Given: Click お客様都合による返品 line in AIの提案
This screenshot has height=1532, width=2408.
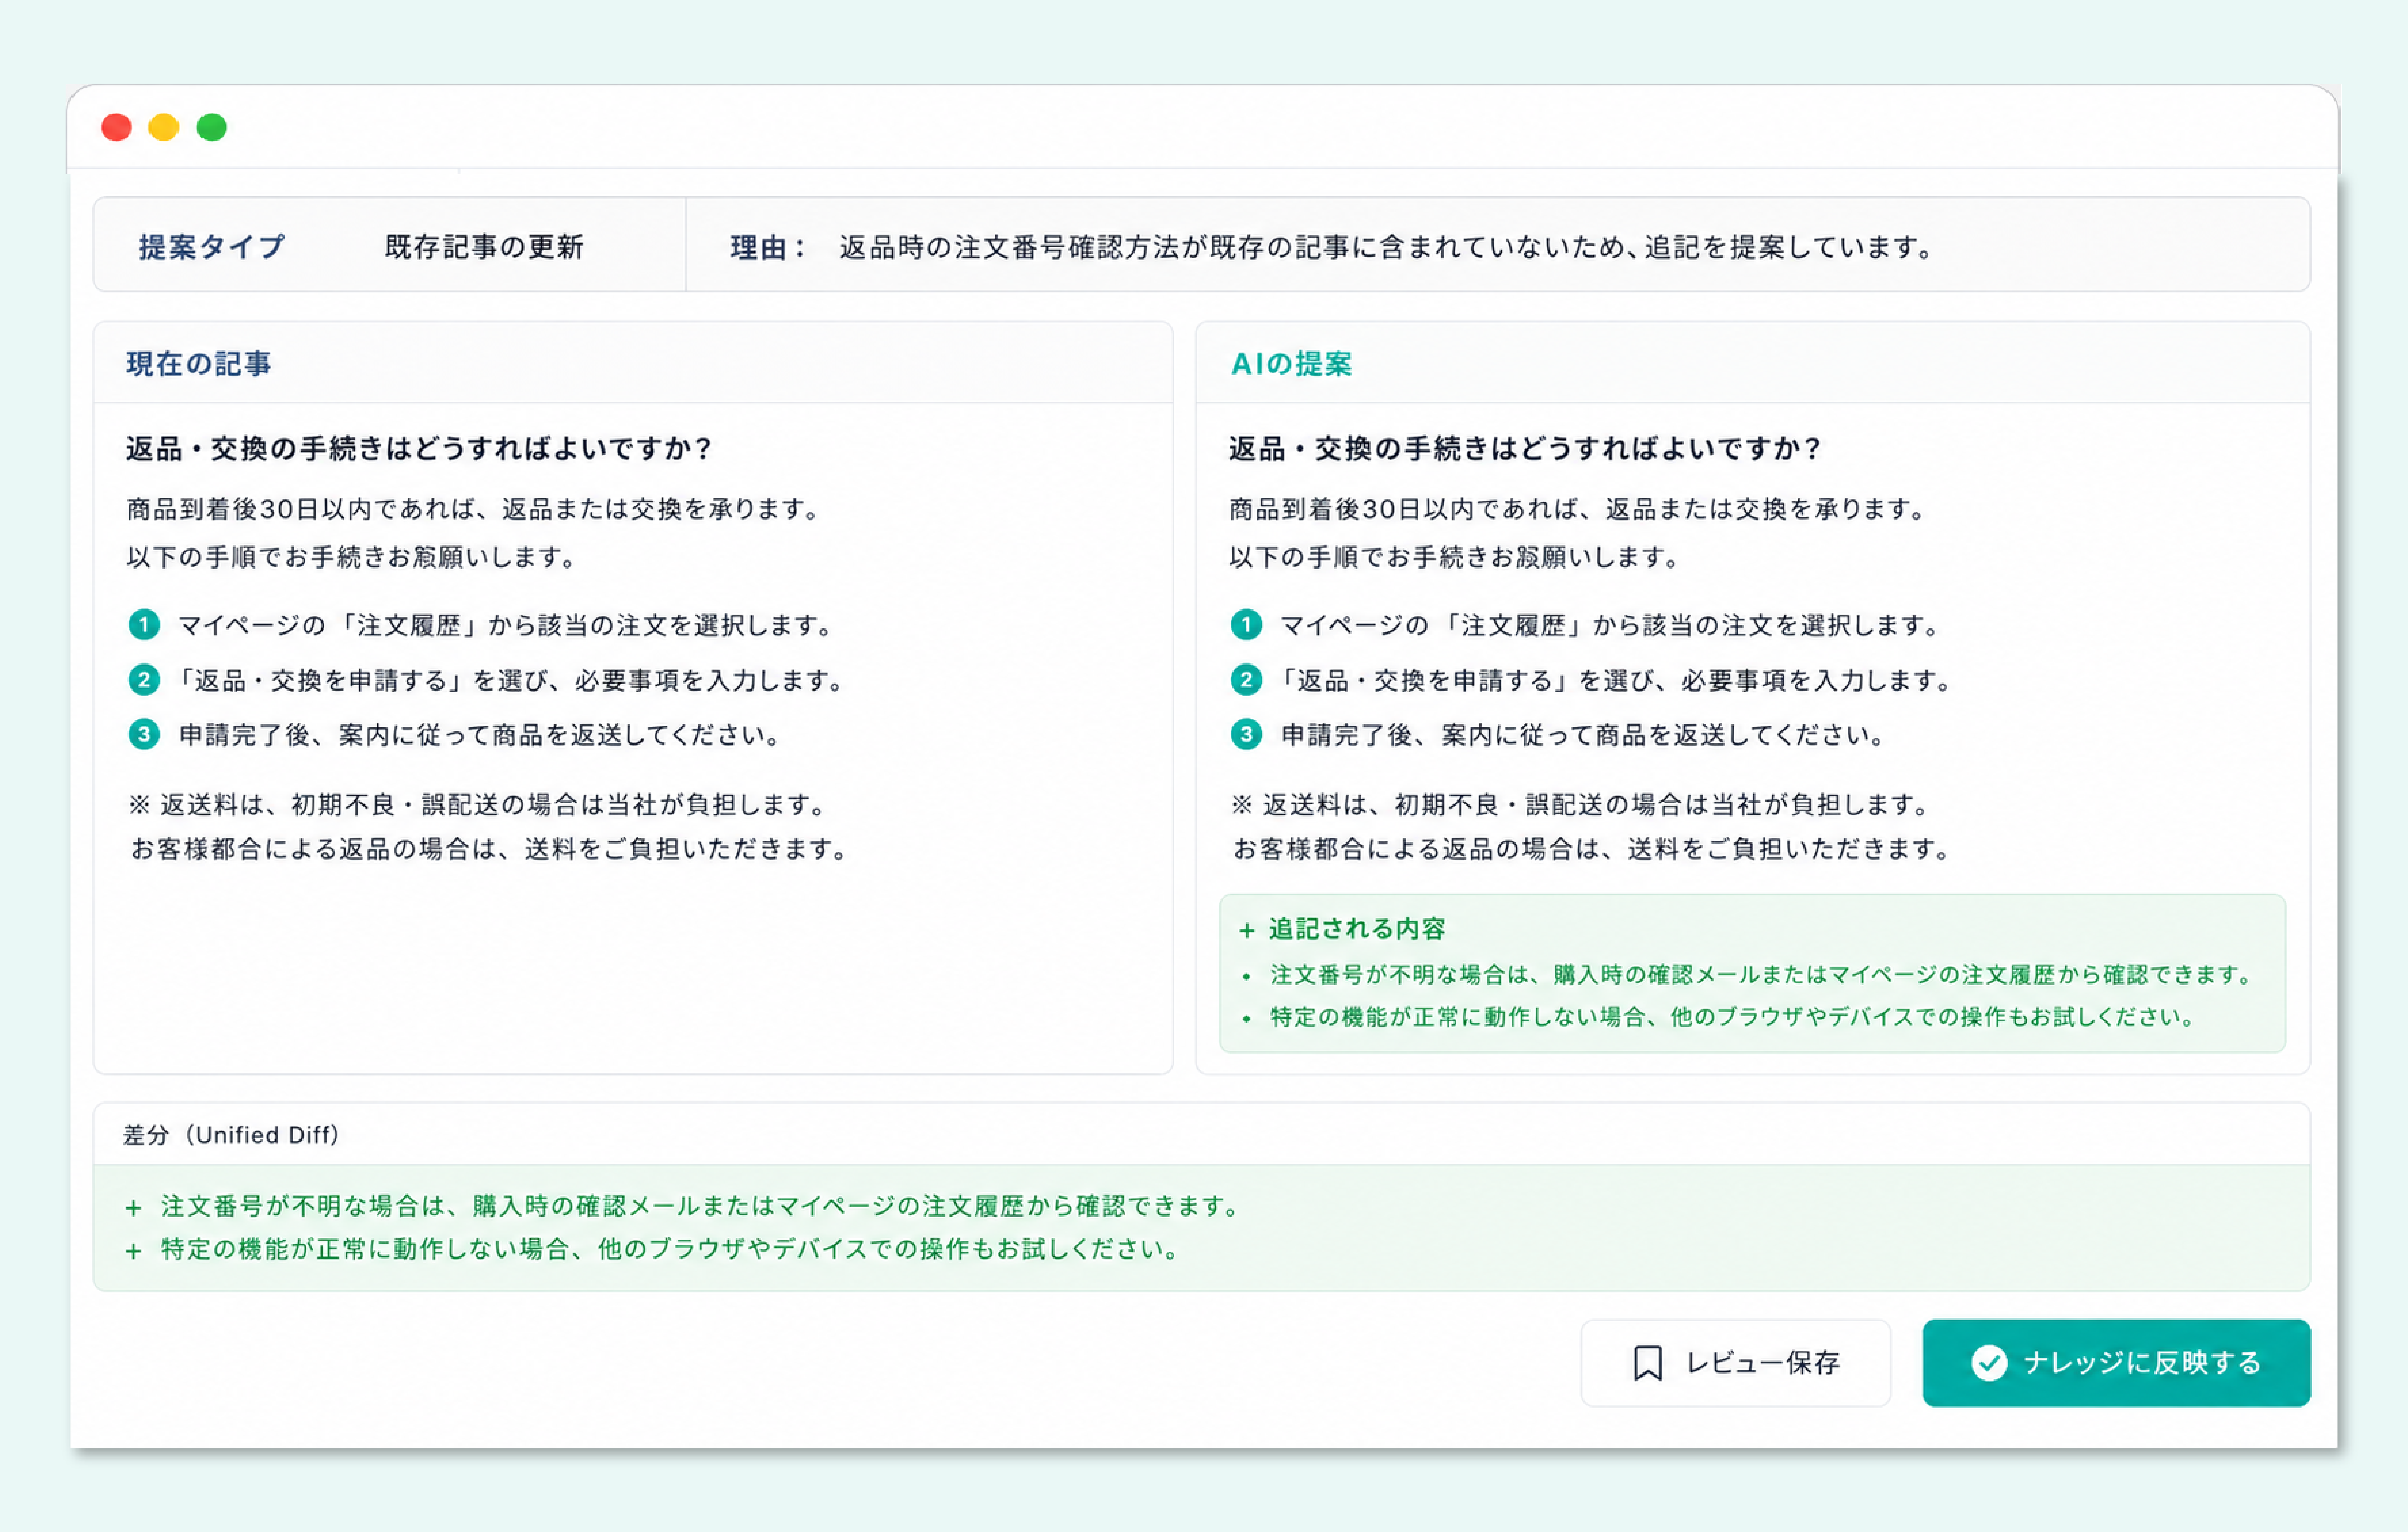Looking at the screenshot, I should 1591,849.
